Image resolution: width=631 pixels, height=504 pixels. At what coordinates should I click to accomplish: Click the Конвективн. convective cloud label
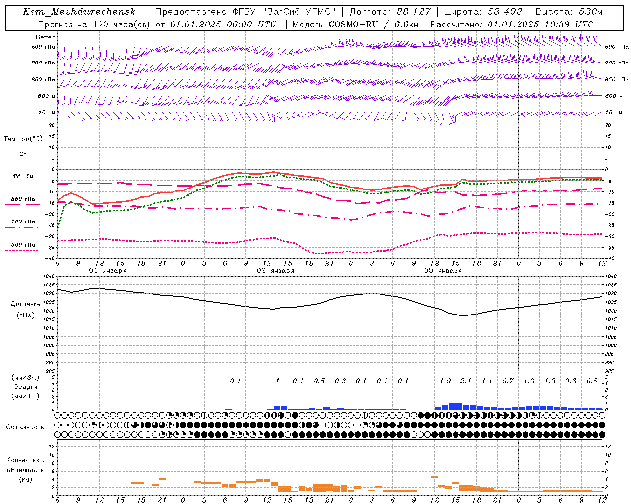click(x=25, y=460)
